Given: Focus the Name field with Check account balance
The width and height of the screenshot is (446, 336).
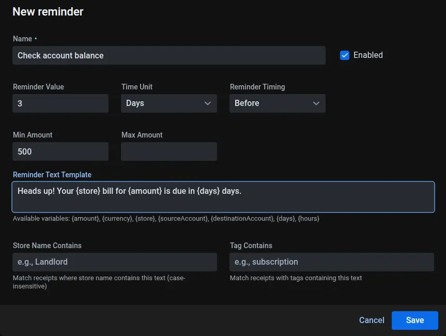Looking at the screenshot, I should (x=168, y=55).
